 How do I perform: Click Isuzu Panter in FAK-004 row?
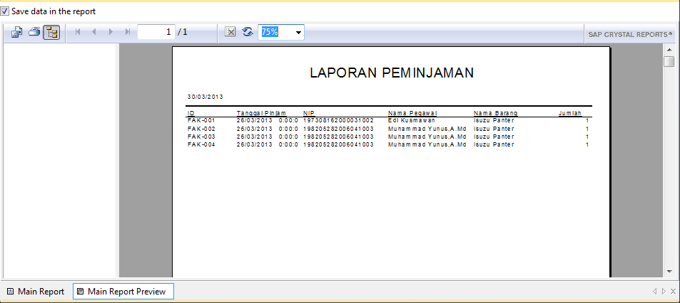click(x=494, y=144)
